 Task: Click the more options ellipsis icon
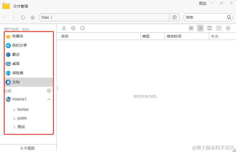(x=82, y=28)
